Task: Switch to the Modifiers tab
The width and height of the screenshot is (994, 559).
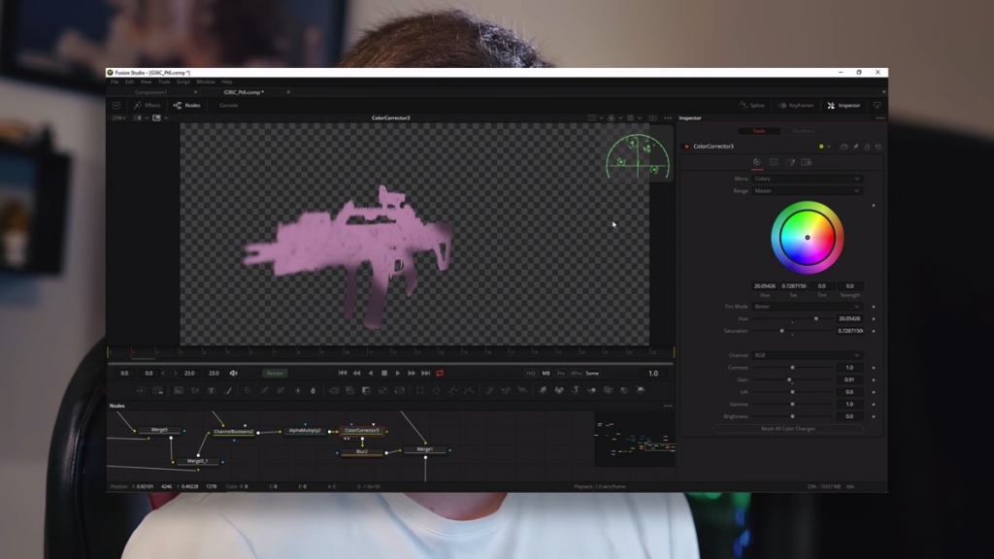Action: pyautogui.click(x=803, y=130)
